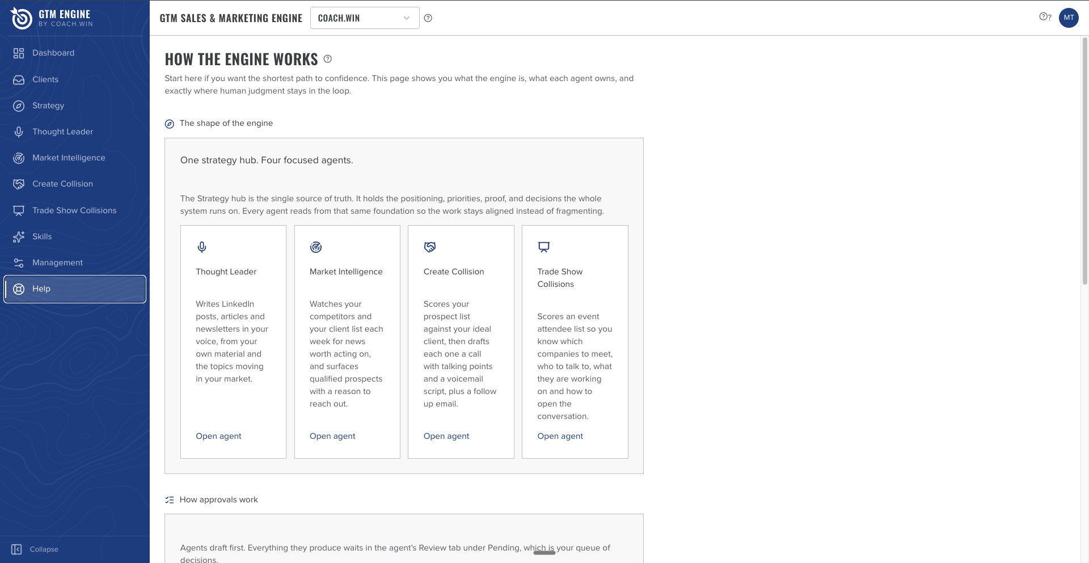Open the COACH.WIN client dropdown
Viewport: 1089px width, 563px height.
365,18
